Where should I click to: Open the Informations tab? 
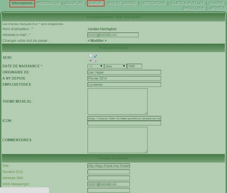pyautogui.click(x=22, y=3)
